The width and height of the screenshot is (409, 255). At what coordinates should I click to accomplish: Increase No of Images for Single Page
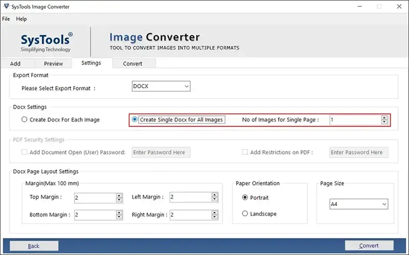pos(384,118)
